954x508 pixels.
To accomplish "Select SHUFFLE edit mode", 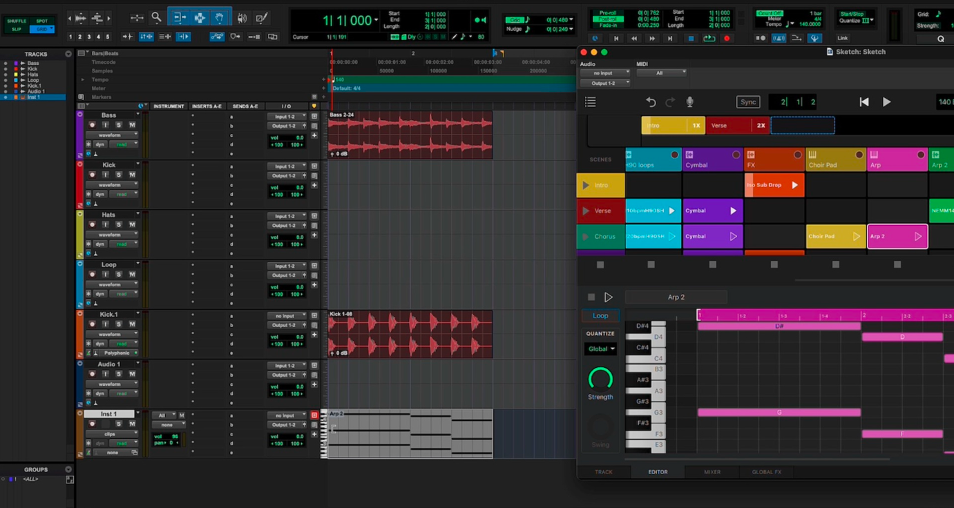I will click(16, 21).
